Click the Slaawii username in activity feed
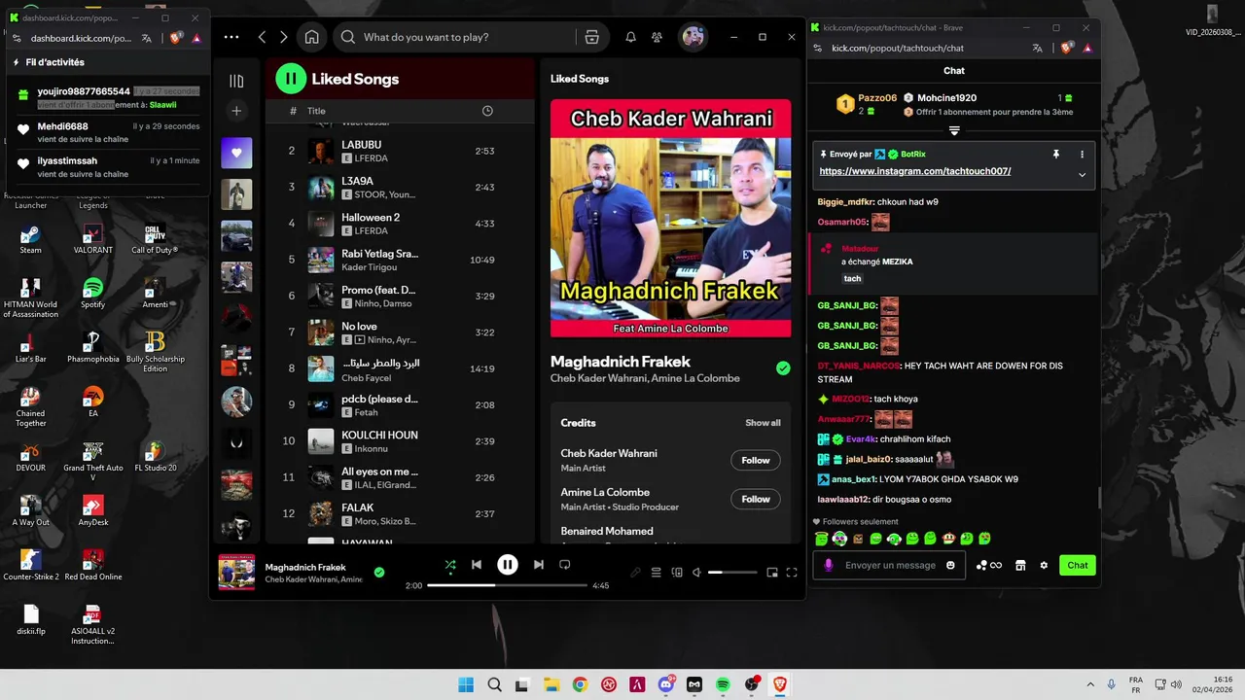The width and height of the screenshot is (1245, 700). click(x=162, y=105)
